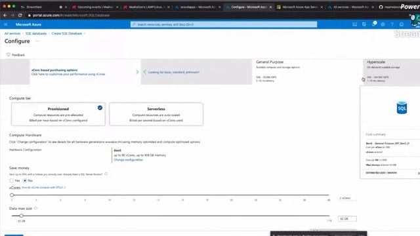The width and height of the screenshot is (420, 236).
Task: Click the Feedback heart icon
Action: point(9,54)
